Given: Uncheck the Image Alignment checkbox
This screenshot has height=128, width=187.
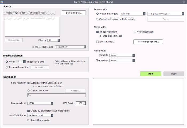Looking at the screenshot, I should (98, 32).
